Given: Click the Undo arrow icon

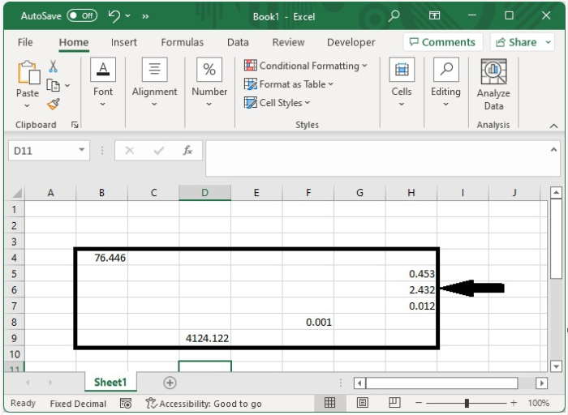Looking at the screenshot, I should (x=114, y=15).
